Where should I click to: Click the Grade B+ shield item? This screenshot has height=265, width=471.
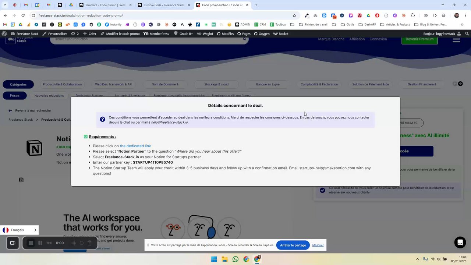point(183,33)
